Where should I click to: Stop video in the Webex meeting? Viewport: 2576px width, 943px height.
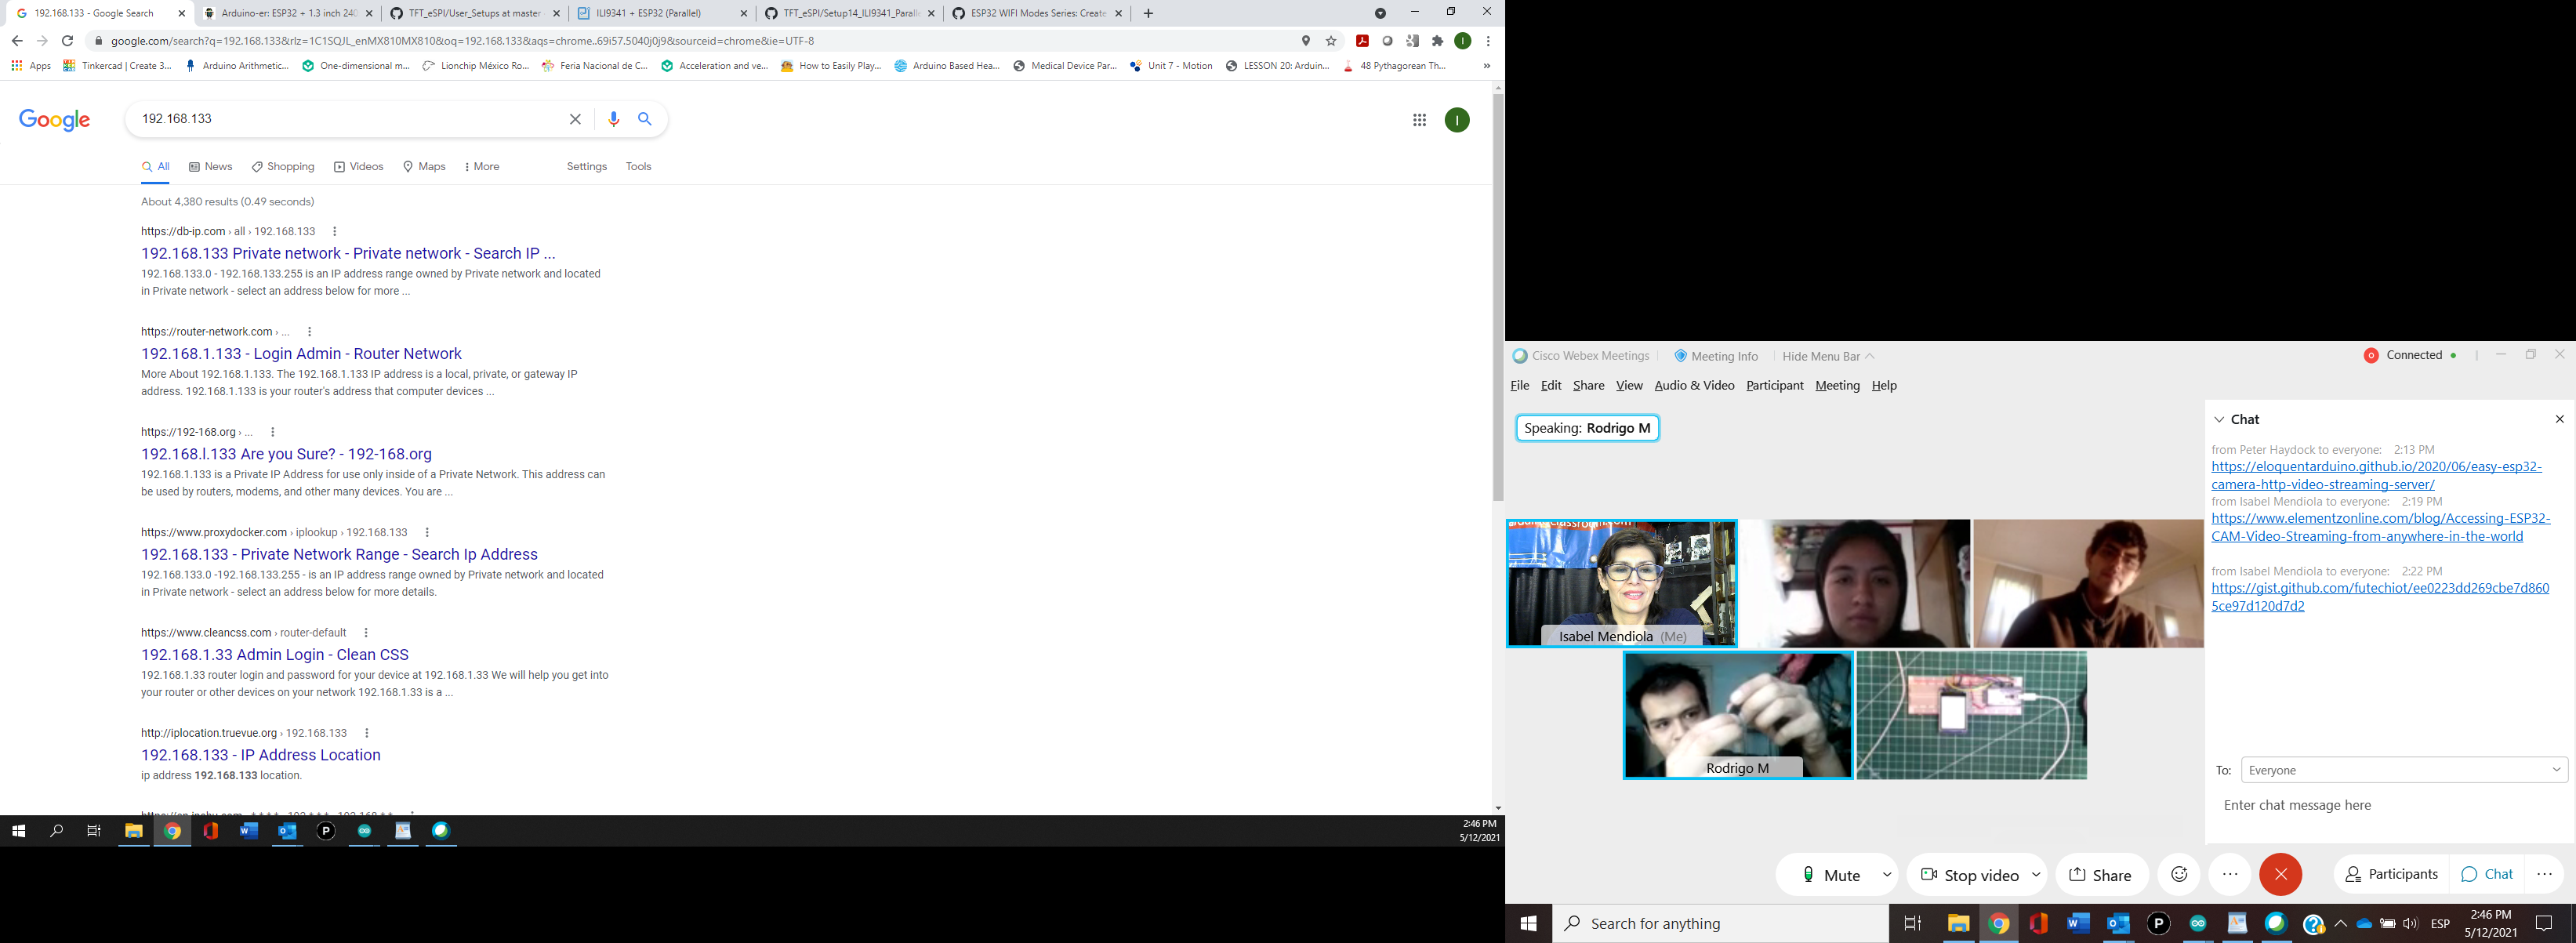pos(1968,875)
